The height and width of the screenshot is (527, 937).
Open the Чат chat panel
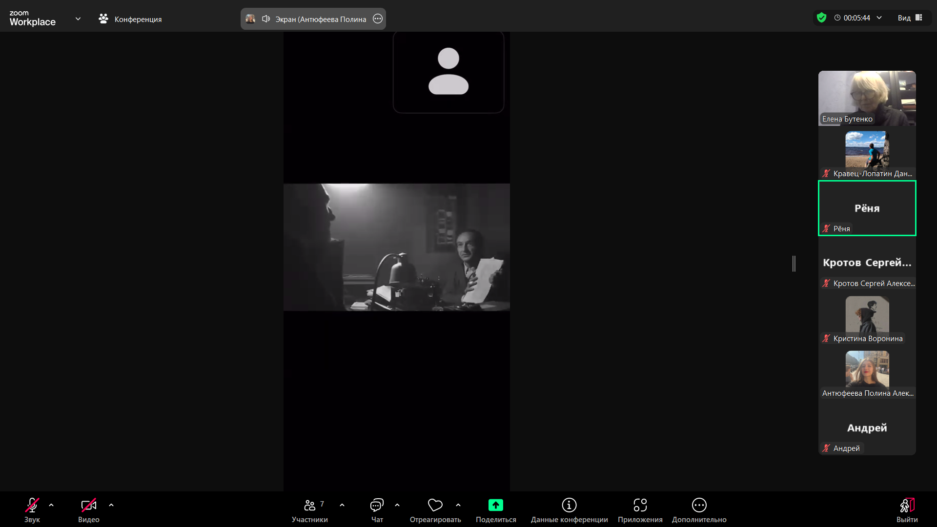[377, 510]
